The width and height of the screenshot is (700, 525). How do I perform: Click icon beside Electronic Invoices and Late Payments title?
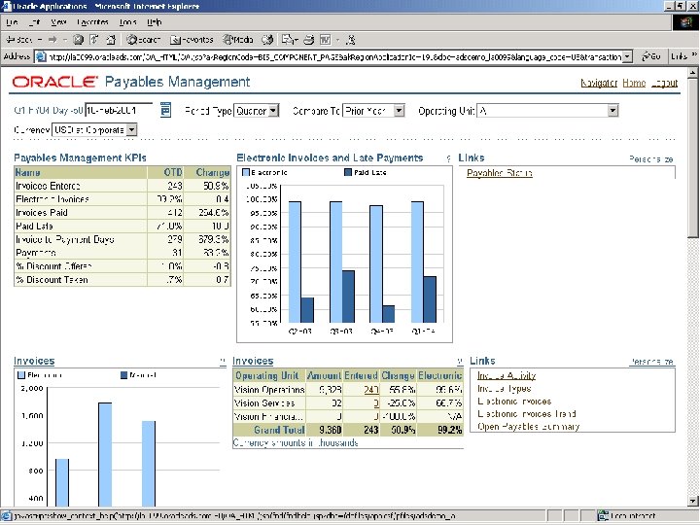(448, 158)
